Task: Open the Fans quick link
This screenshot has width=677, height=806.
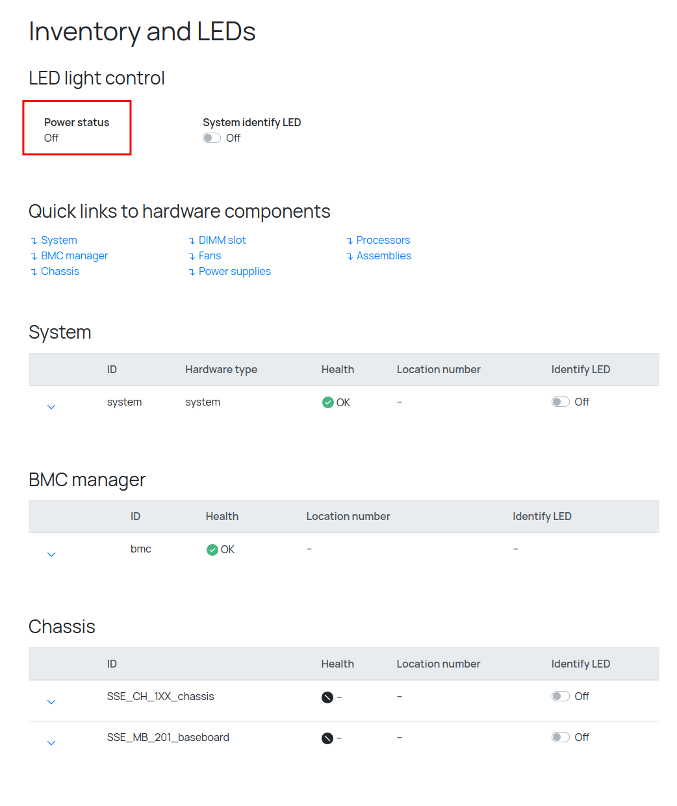Action: tap(210, 255)
